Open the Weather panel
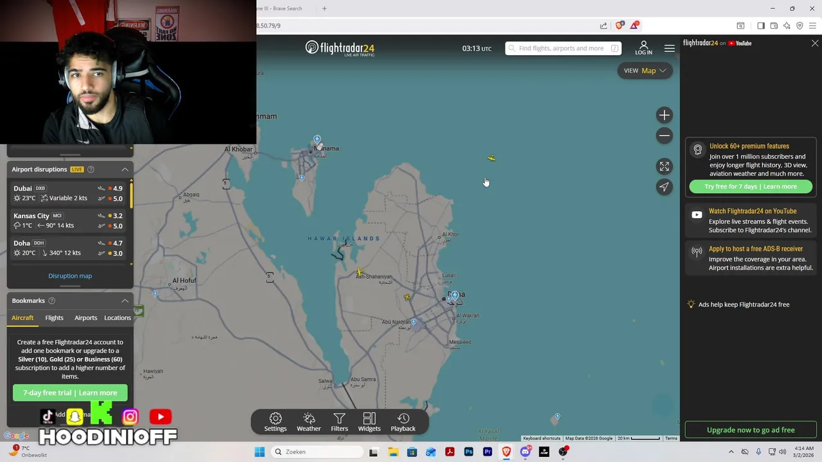 [308, 422]
